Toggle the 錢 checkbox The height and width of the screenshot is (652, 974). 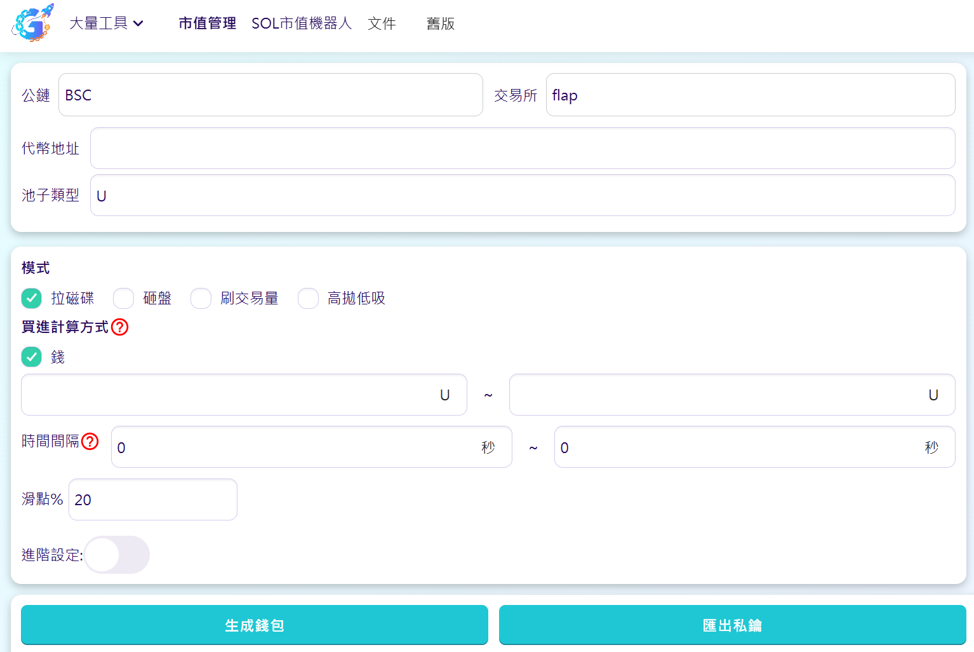click(32, 357)
